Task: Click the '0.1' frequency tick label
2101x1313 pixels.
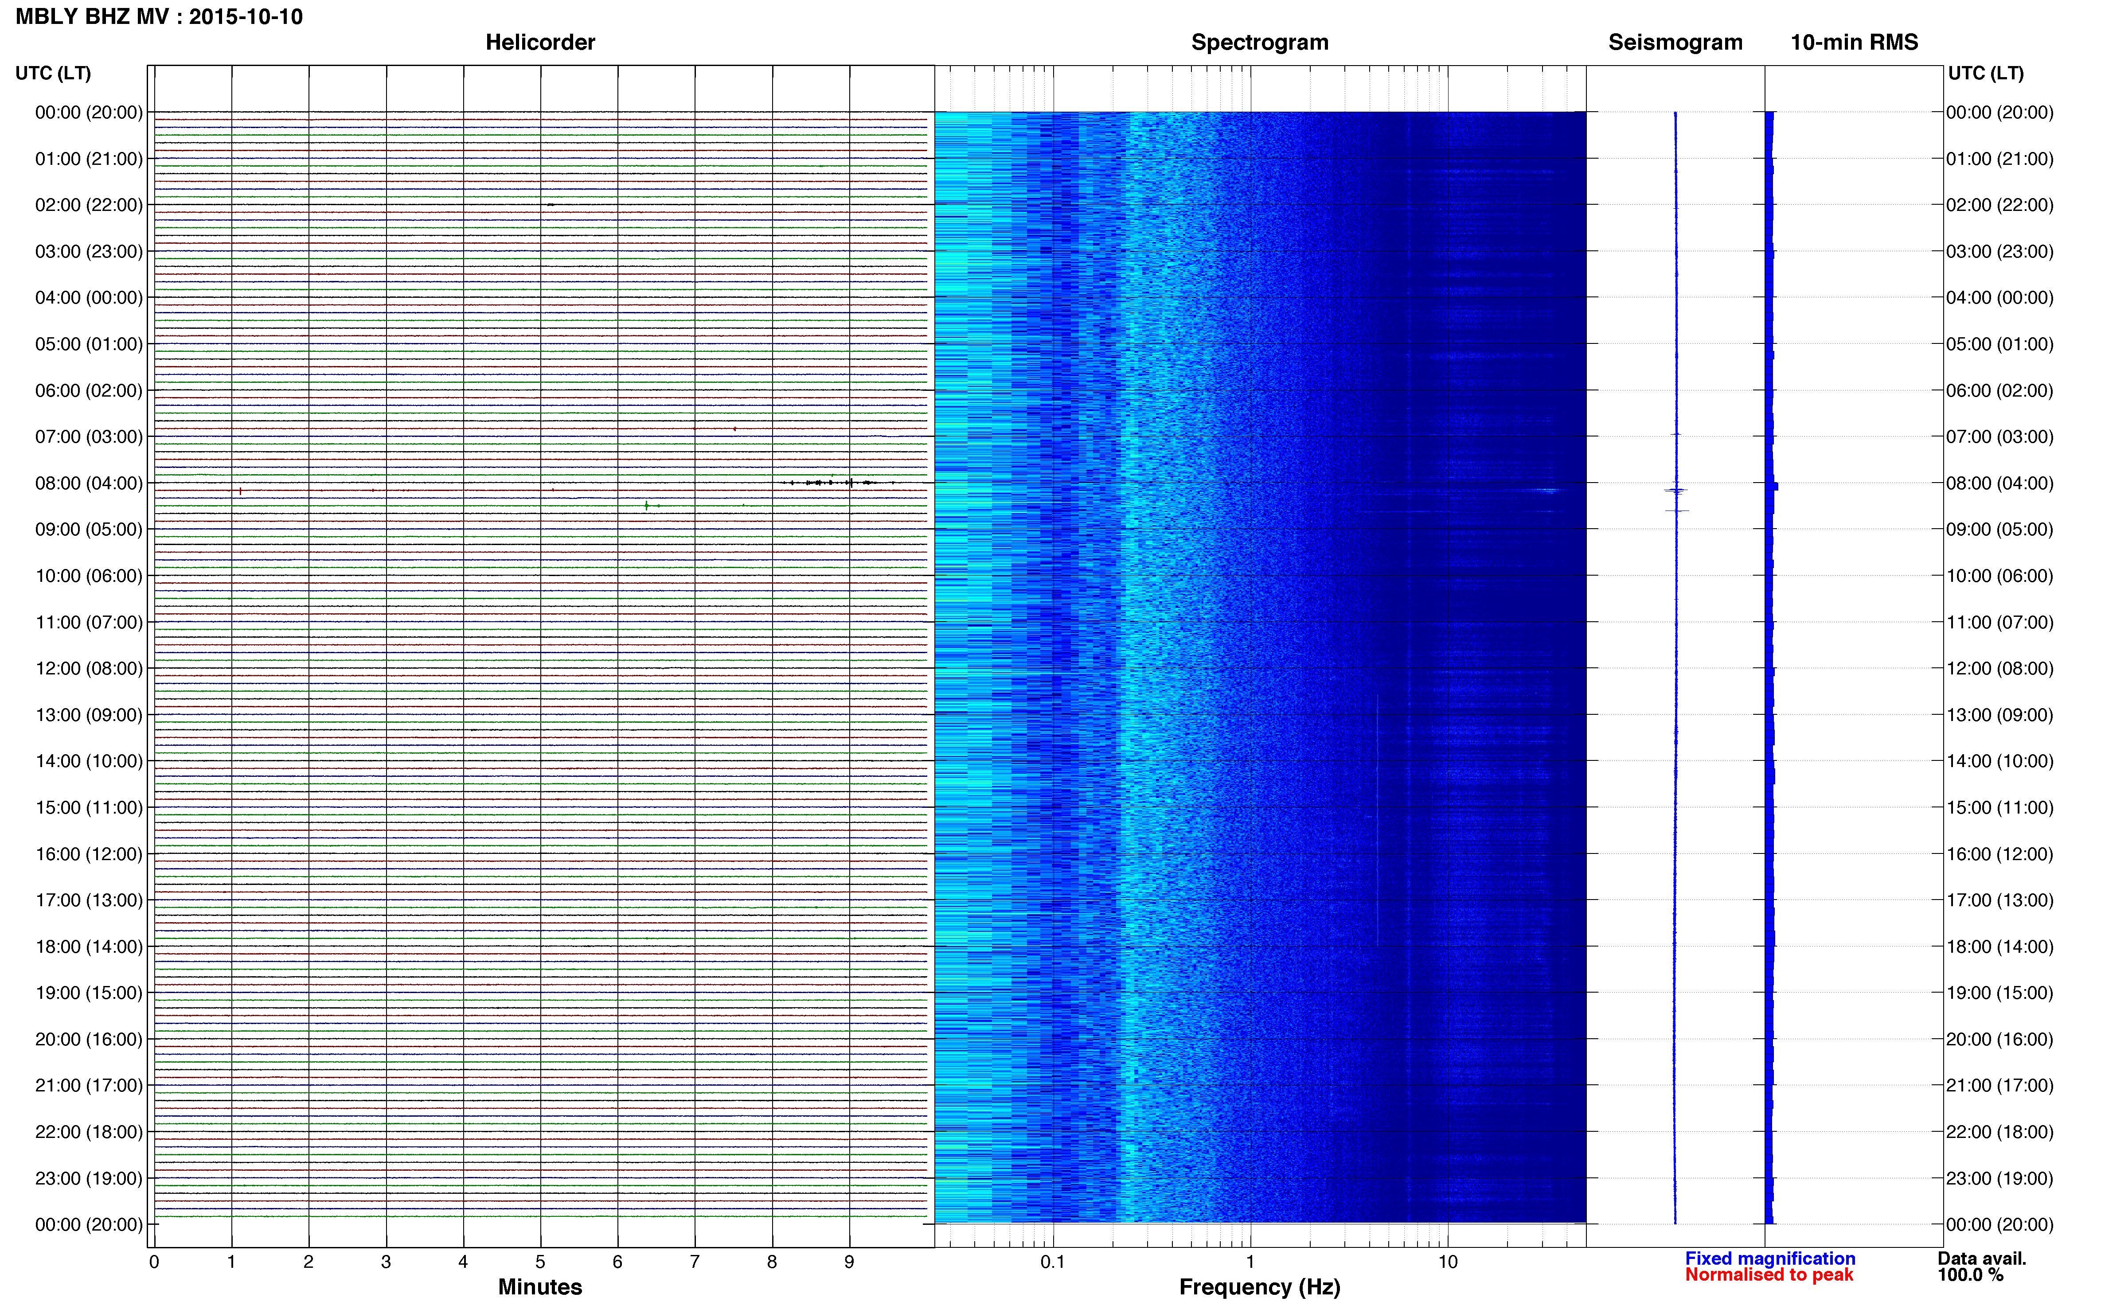Action: coord(1053,1262)
